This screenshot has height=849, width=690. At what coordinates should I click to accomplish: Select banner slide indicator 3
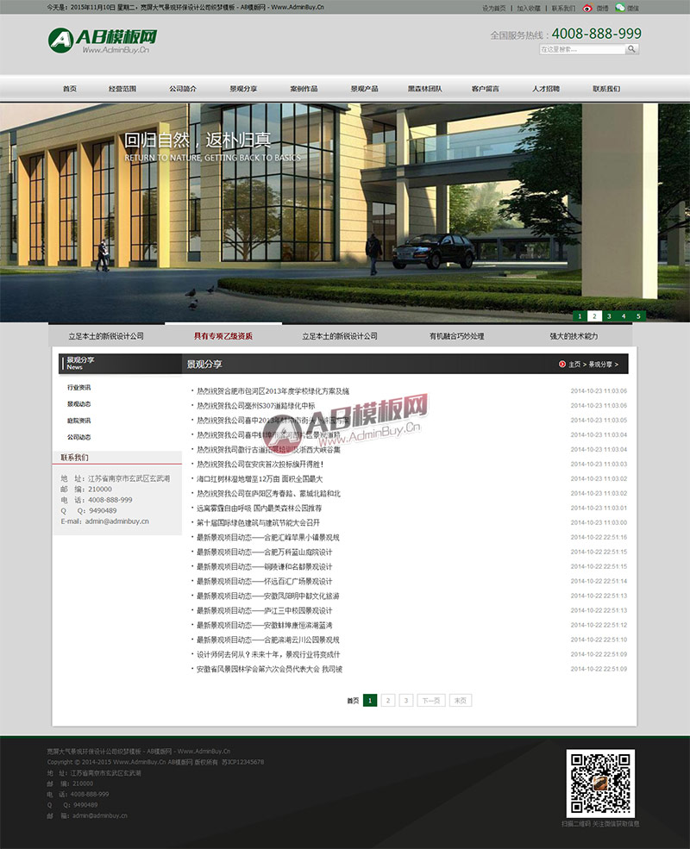(x=609, y=316)
